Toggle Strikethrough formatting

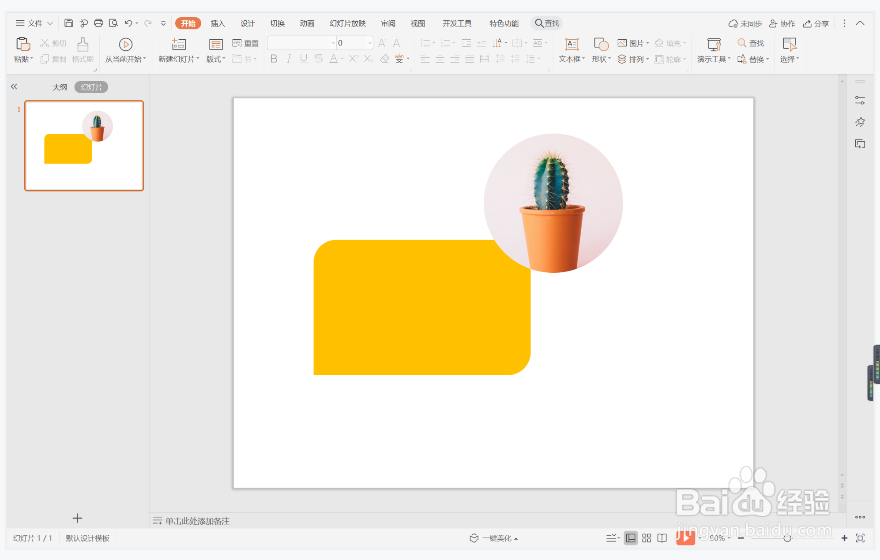tap(319, 59)
